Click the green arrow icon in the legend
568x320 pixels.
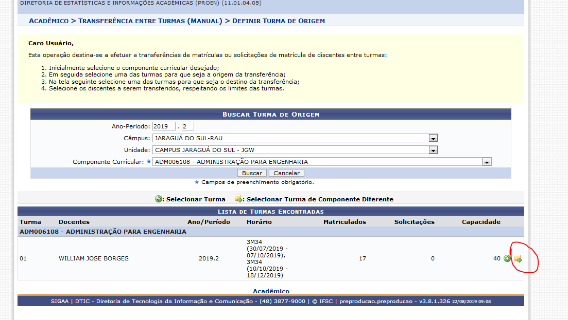click(158, 199)
